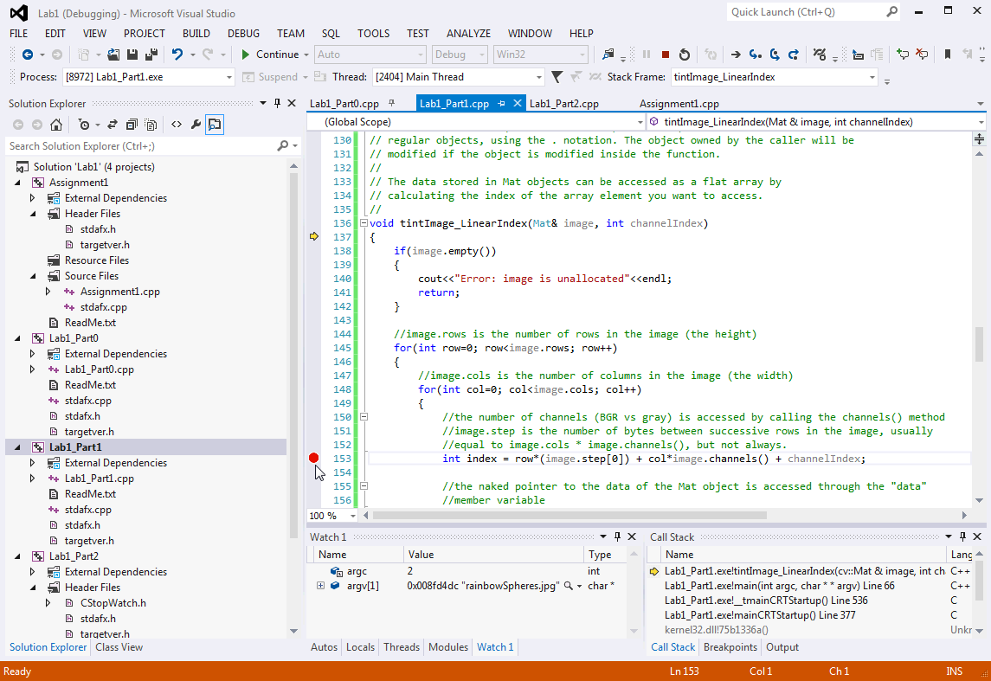Screen dimensions: 991x681
Task: Stop Debugging with the red square icon
Action: tap(666, 54)
